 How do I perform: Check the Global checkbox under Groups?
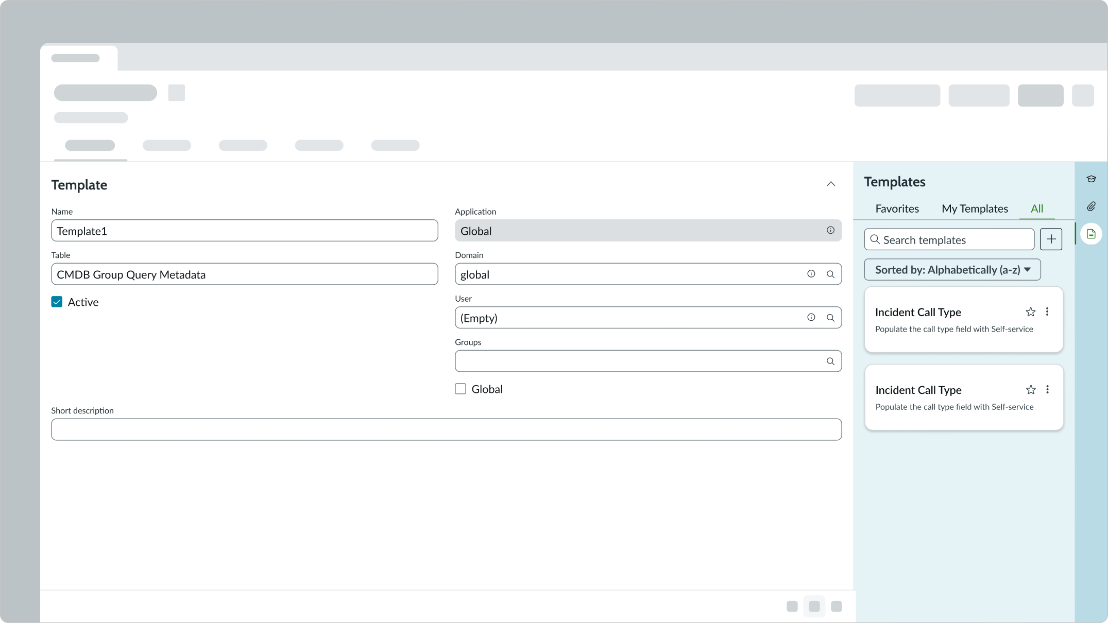(460, 389)
